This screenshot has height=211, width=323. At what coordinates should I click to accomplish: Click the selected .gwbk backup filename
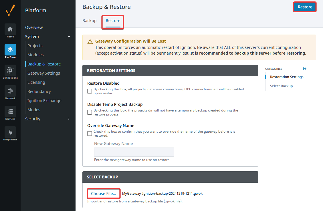point(162,194)
